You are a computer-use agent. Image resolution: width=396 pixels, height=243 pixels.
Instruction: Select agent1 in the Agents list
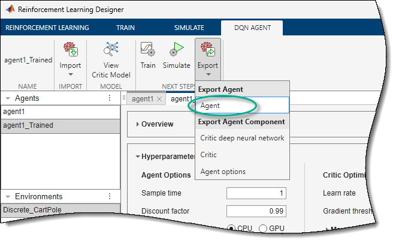tap(61, 112)
